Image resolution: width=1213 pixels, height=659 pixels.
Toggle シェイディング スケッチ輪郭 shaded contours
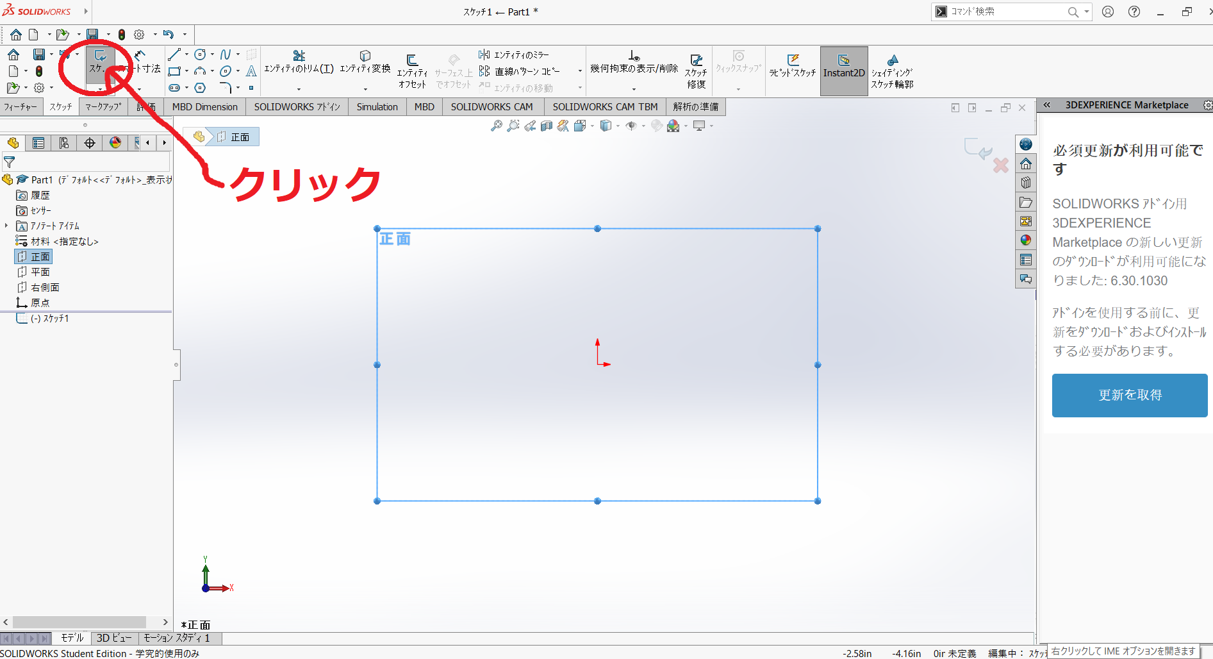point(892,71)
